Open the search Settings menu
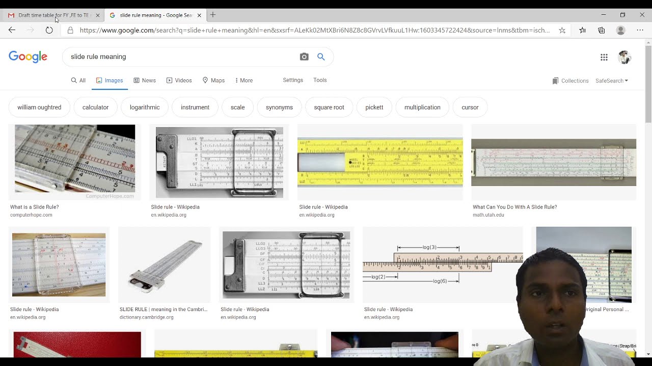This screenshot has width=652, height=366. point(293,80)
